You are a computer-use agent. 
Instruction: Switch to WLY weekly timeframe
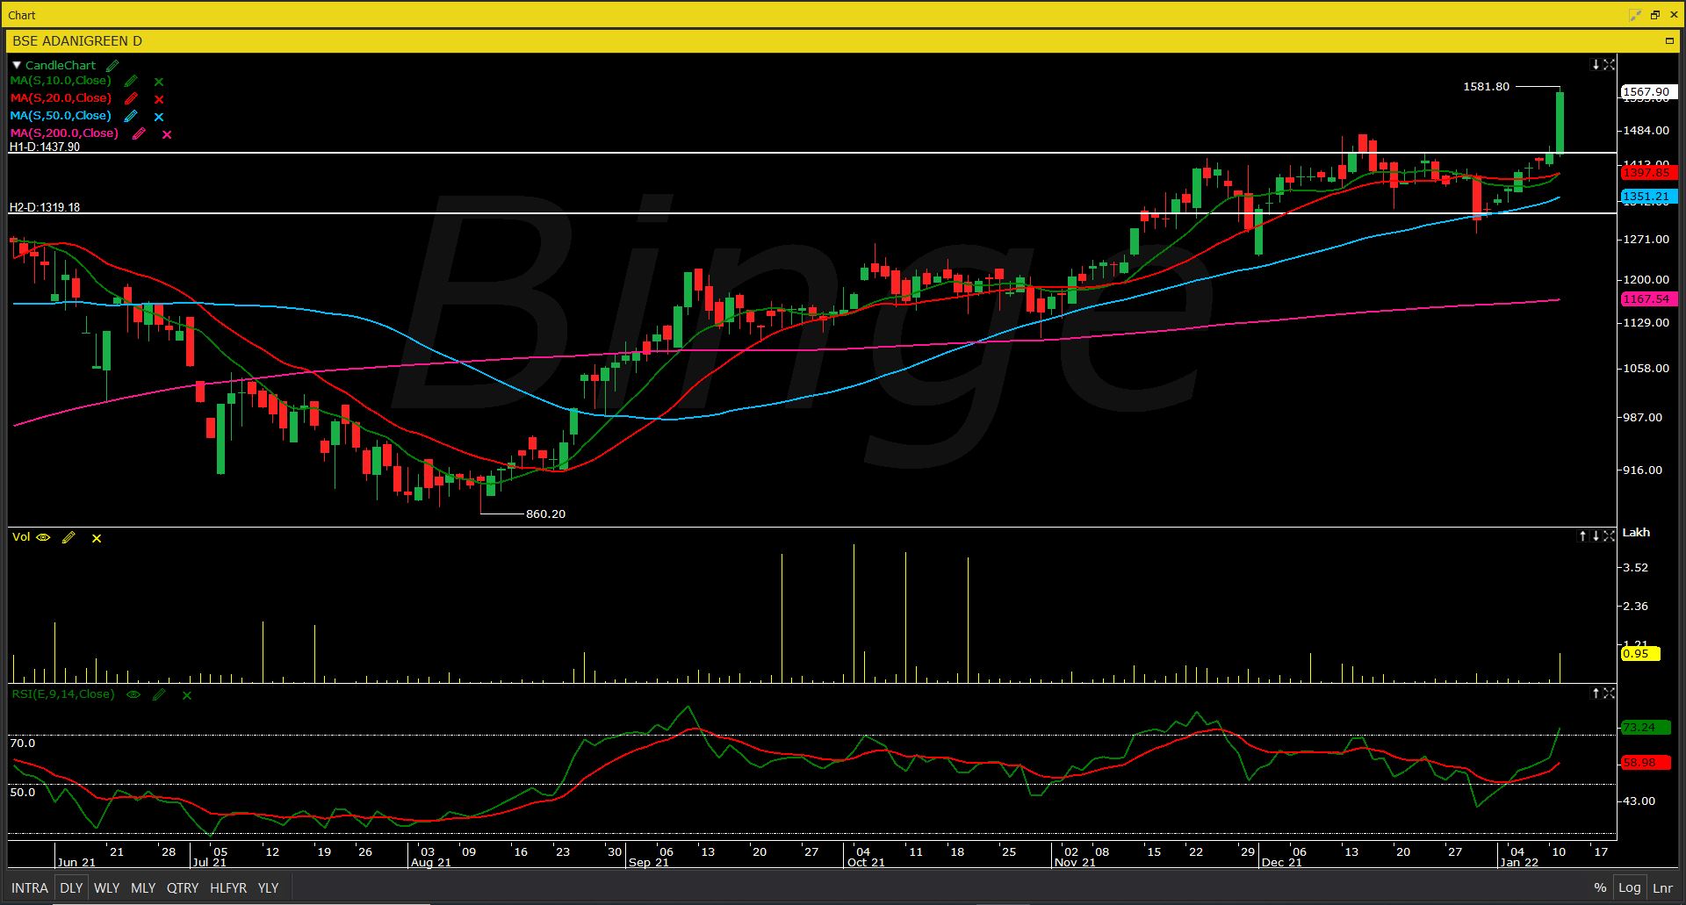[106, 887]
